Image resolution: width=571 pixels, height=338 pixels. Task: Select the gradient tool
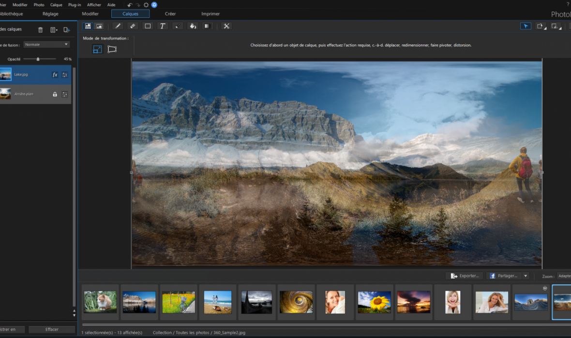208,26
